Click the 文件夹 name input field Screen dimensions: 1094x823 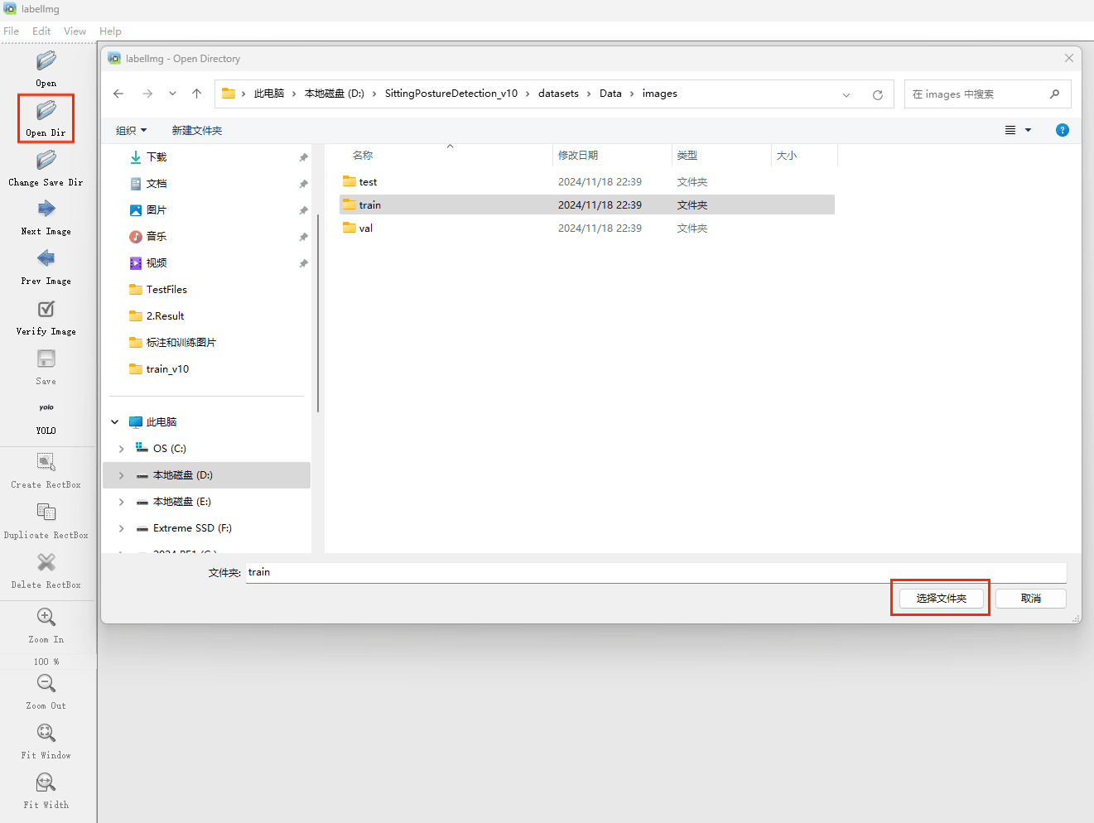[x=654, y=572]
